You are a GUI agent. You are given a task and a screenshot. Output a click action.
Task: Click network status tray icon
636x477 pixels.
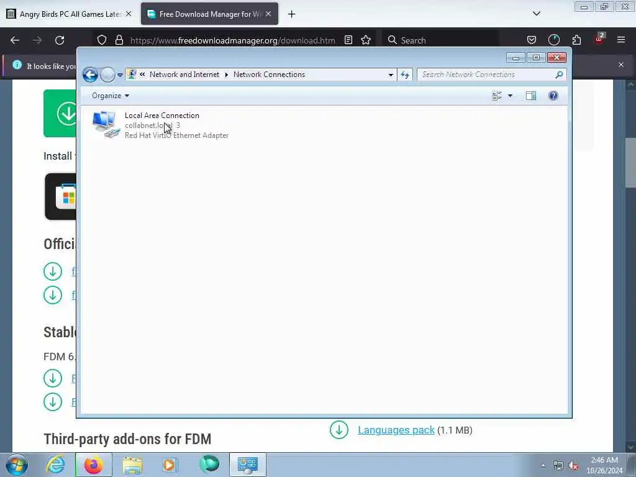point(558,466)
